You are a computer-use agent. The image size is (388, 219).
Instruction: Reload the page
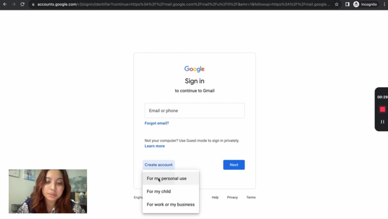(x=22, y=4)
